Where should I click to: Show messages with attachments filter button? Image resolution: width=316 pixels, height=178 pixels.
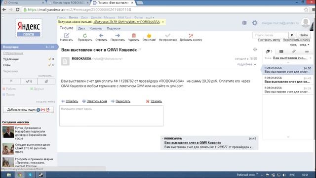[46, 81]
